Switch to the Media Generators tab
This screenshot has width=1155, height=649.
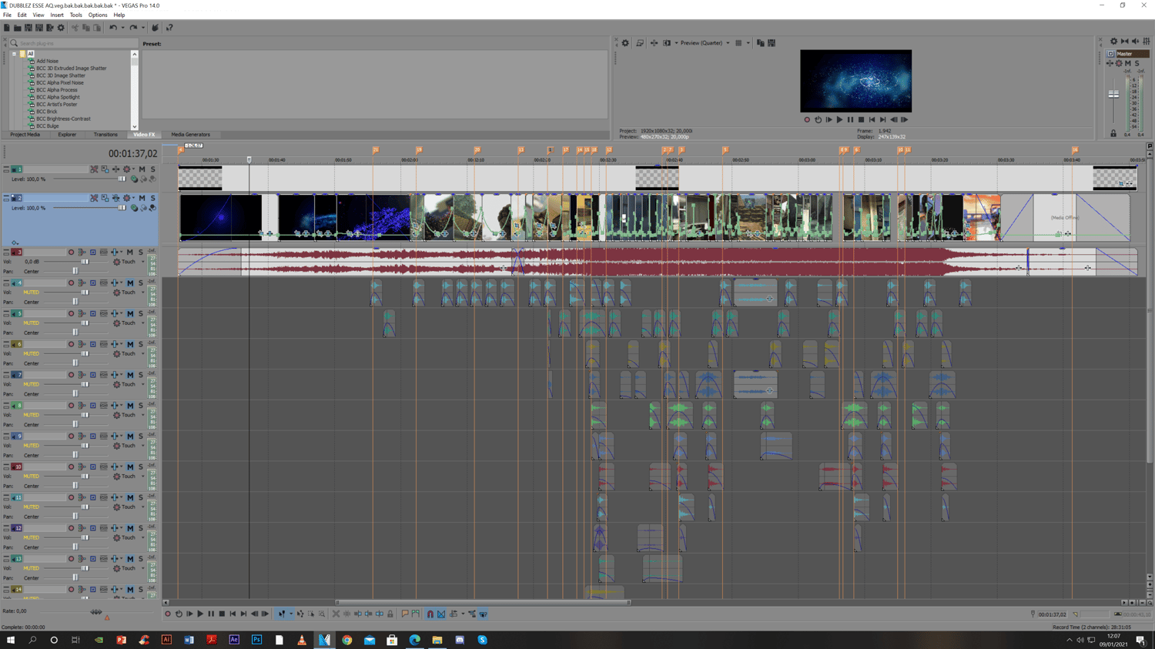click(x=190, y=135)
